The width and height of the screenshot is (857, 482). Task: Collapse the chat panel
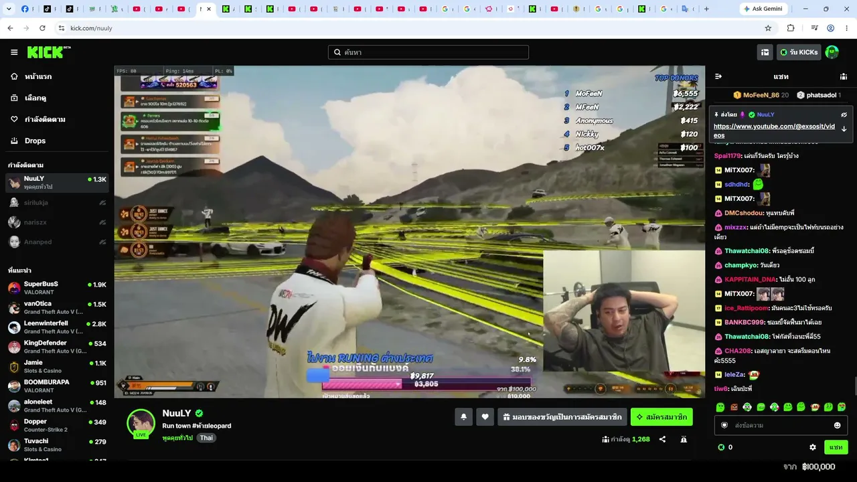coord(718,76)
